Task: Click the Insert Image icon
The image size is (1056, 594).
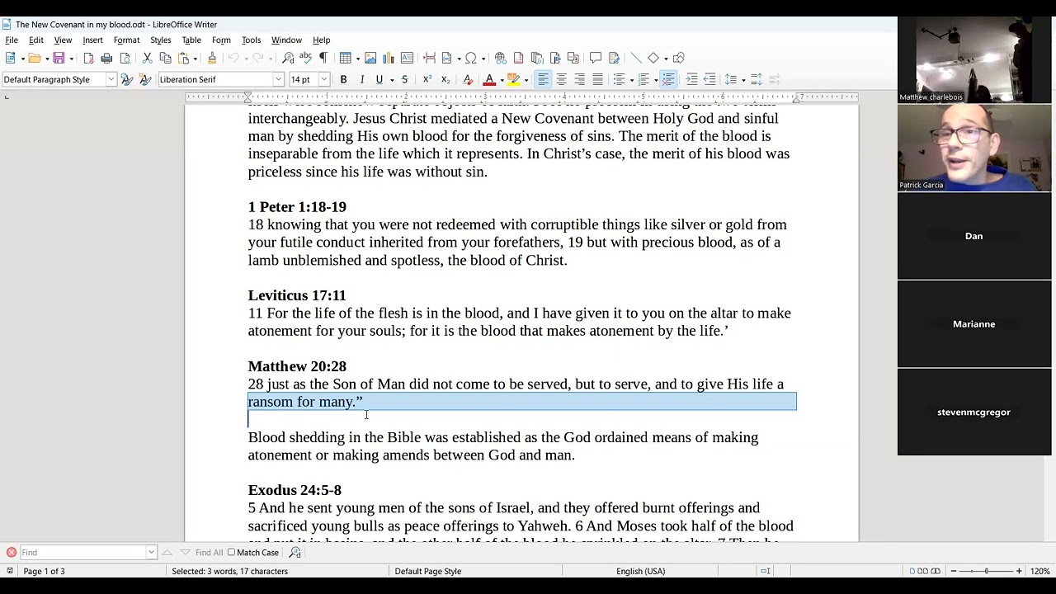Action: point(370,58)
